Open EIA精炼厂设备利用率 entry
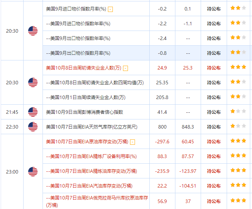The width and height of the screenshot is (252, 209). [91, 156]
